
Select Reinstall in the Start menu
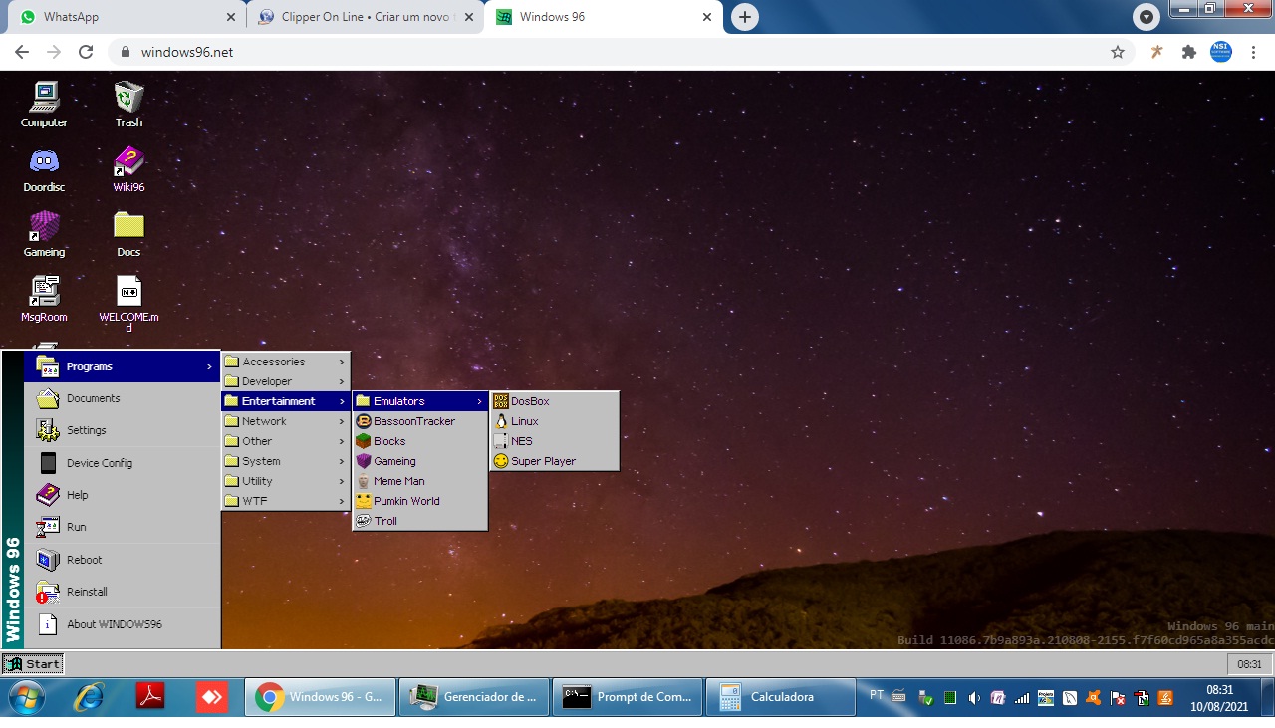[x=123, y=592]
